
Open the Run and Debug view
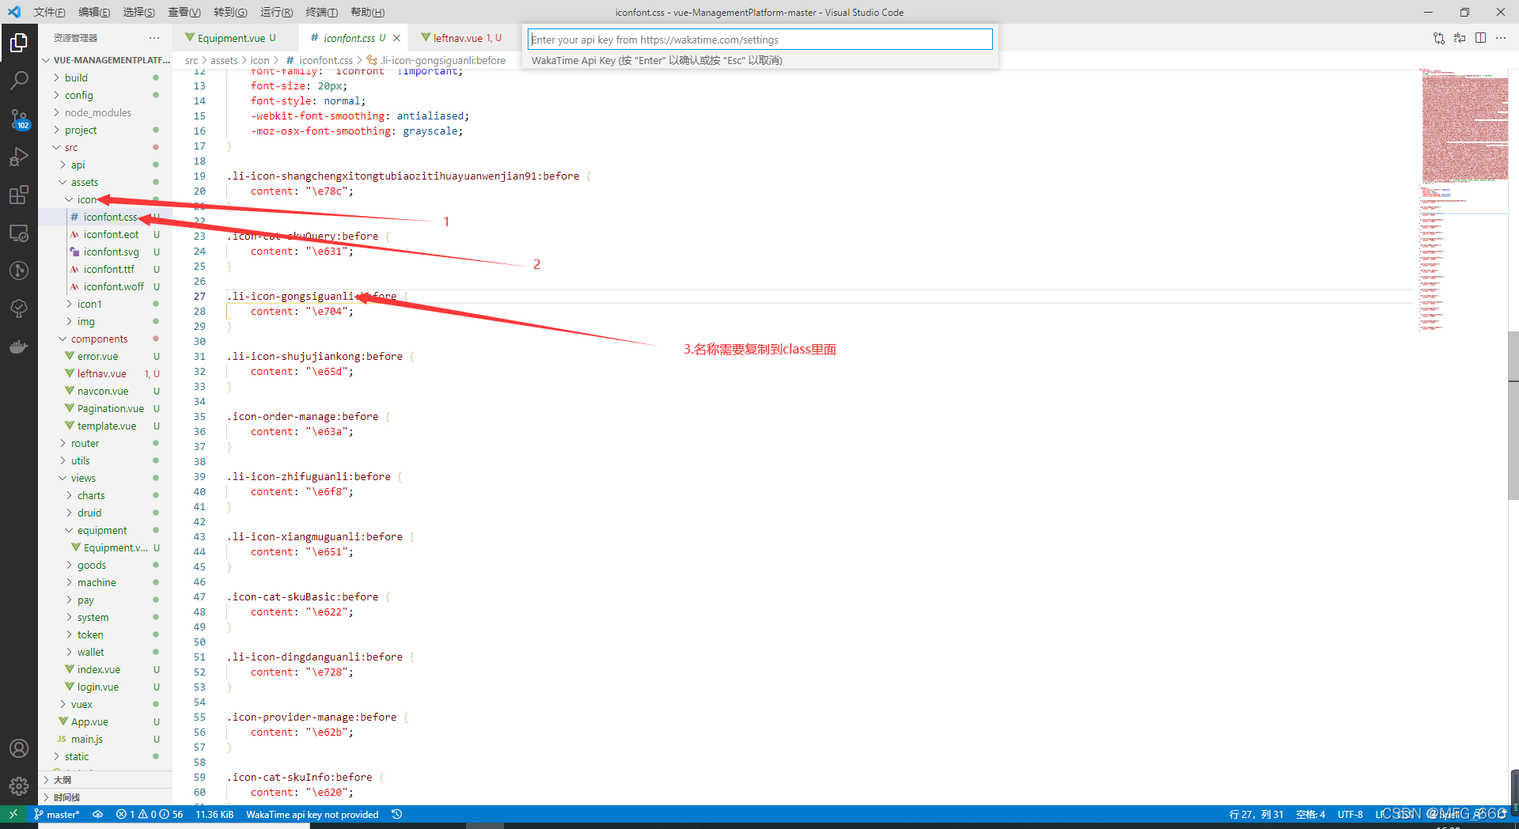tap(19, 157)
